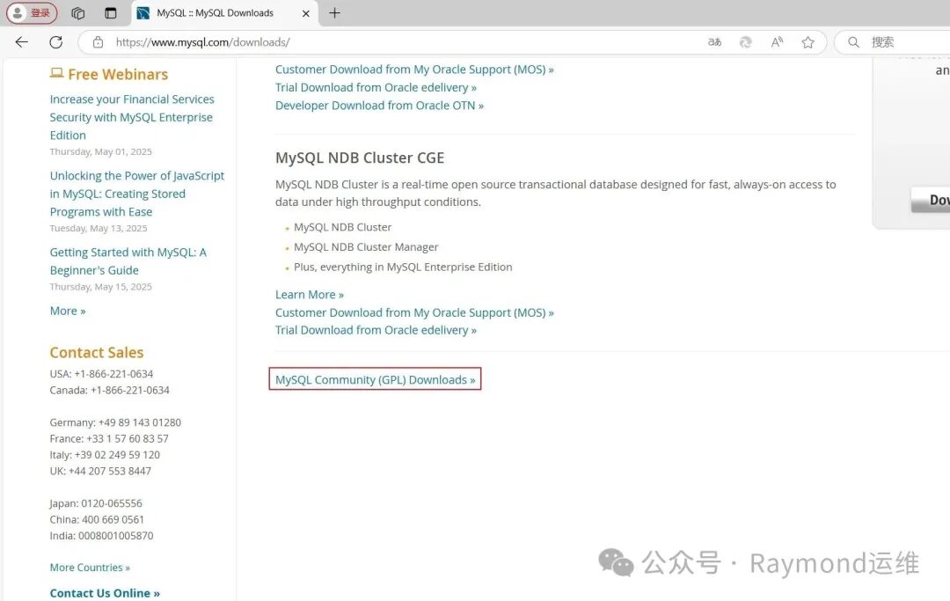Click MySQL NDB Cluster CGE heading

[360, 158]
